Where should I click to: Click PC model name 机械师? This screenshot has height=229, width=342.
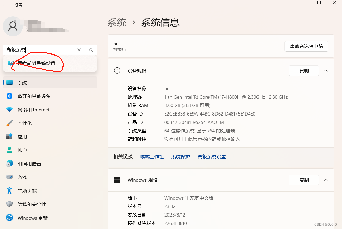[119, 50]
